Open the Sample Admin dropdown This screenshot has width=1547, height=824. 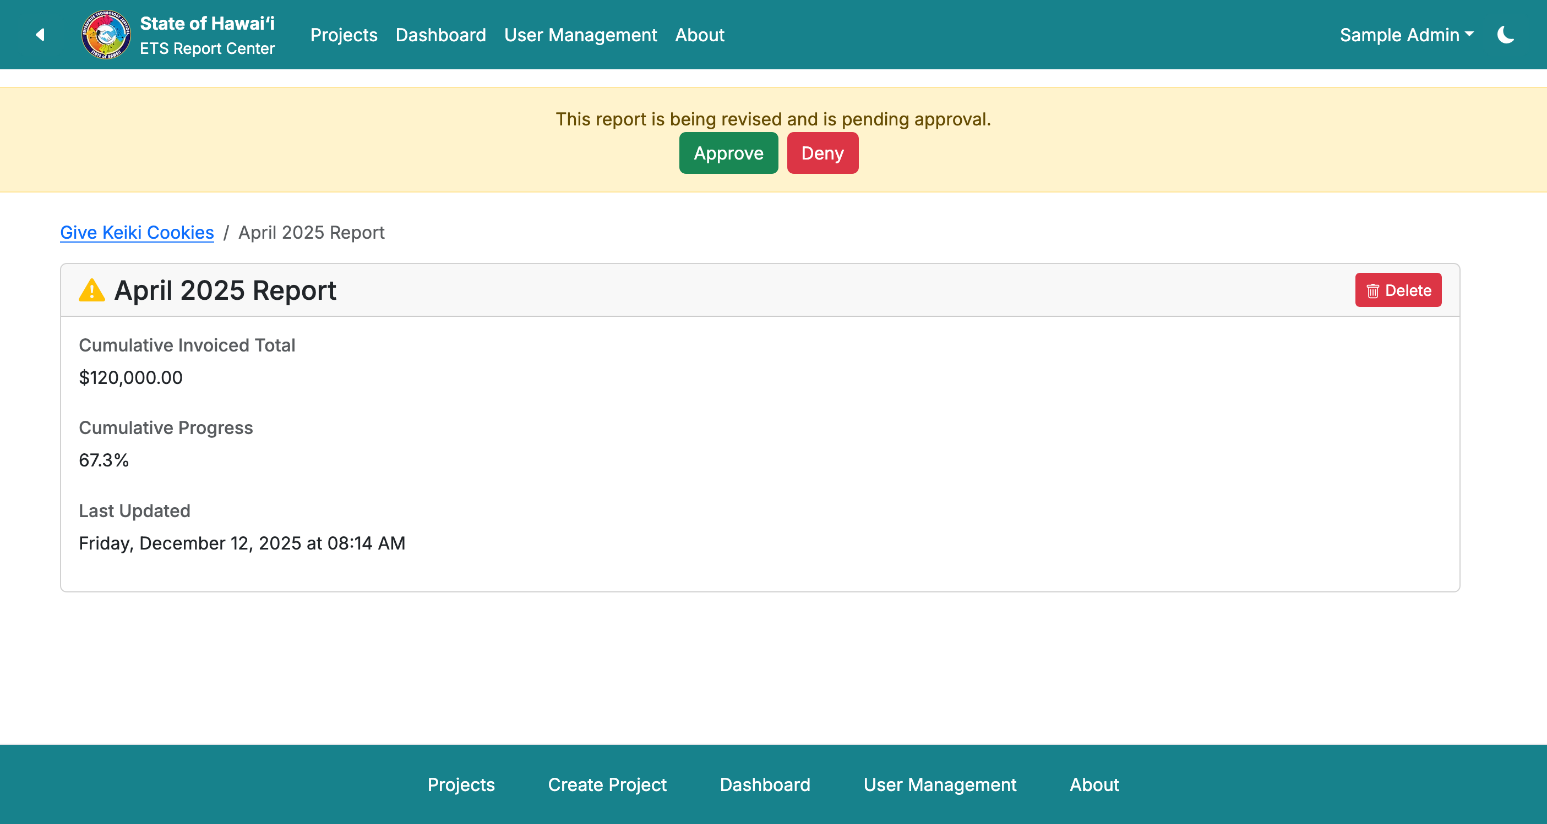(1406, 35)
